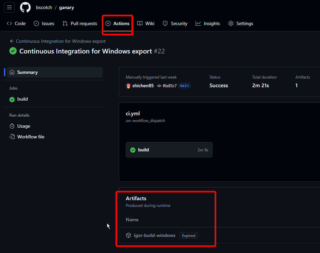The height and width of the screenshot is (253, 320).
Task: Open commit f0e85c7
Action: point(170,86)
